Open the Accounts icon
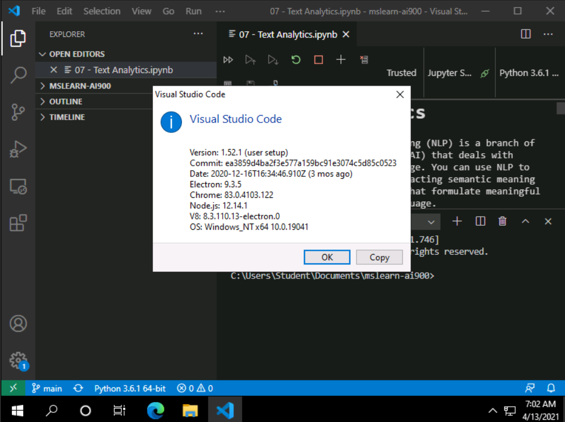The width and height of the screenshot is (565, 422). 18,323
